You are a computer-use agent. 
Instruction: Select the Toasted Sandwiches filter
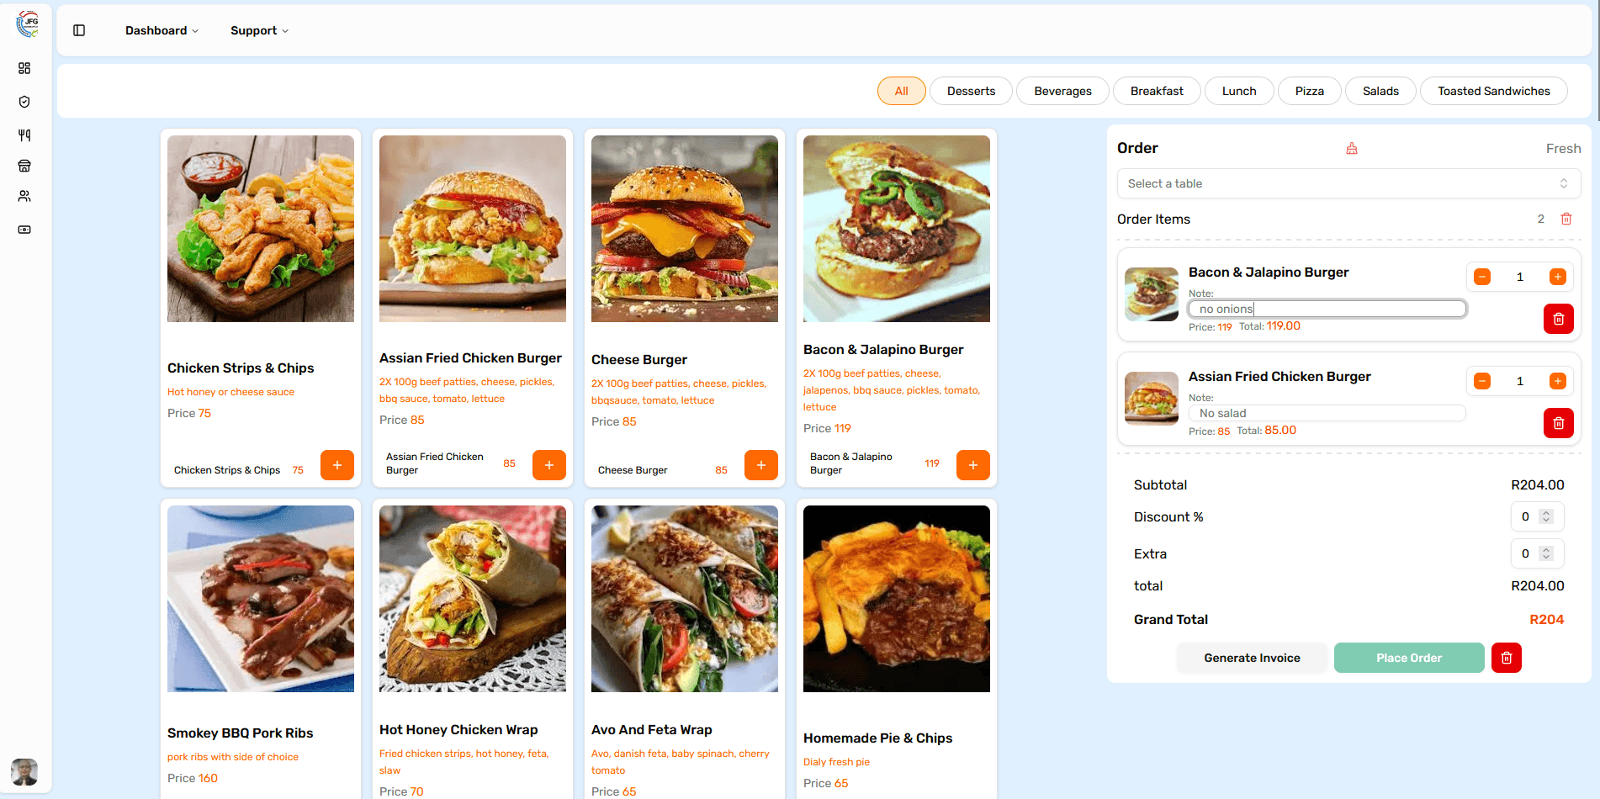1493,91
